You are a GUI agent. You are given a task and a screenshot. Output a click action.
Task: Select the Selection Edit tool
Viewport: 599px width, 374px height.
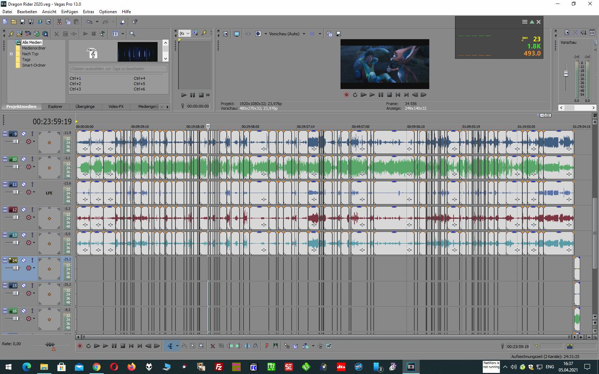[193, 346]
